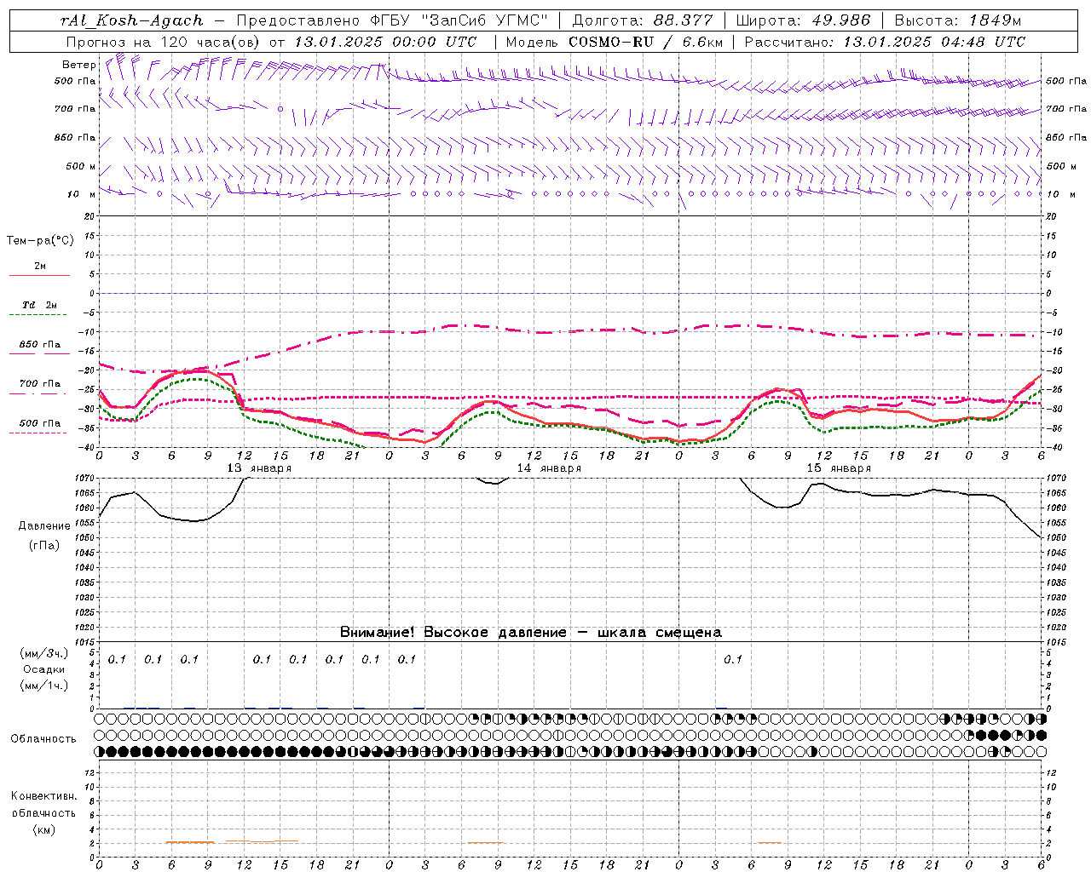
Task: Click the (мм/3ч.) unit label
Action: (x=43, y=654)
